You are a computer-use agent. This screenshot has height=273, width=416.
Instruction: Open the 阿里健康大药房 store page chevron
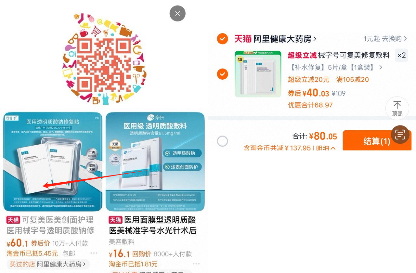click(314, 39)
